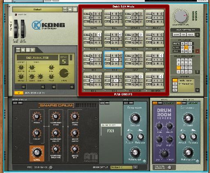
Task: Click the Pan knob in the drum control panel
Action: pos(51,67)
